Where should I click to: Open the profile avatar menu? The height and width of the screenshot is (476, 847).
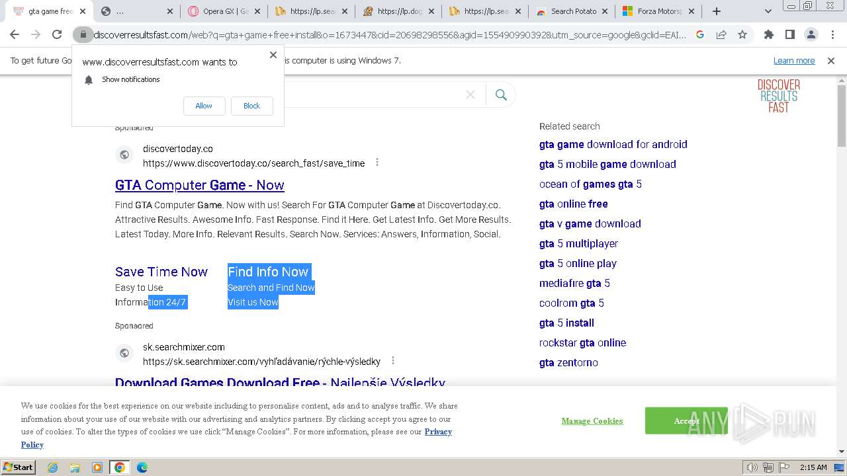(x=811, y=35)
